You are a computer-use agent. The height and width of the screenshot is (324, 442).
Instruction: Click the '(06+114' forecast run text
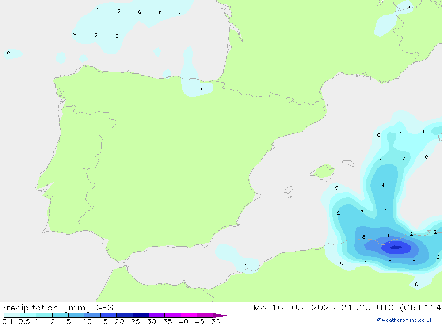tap(421, 308)
